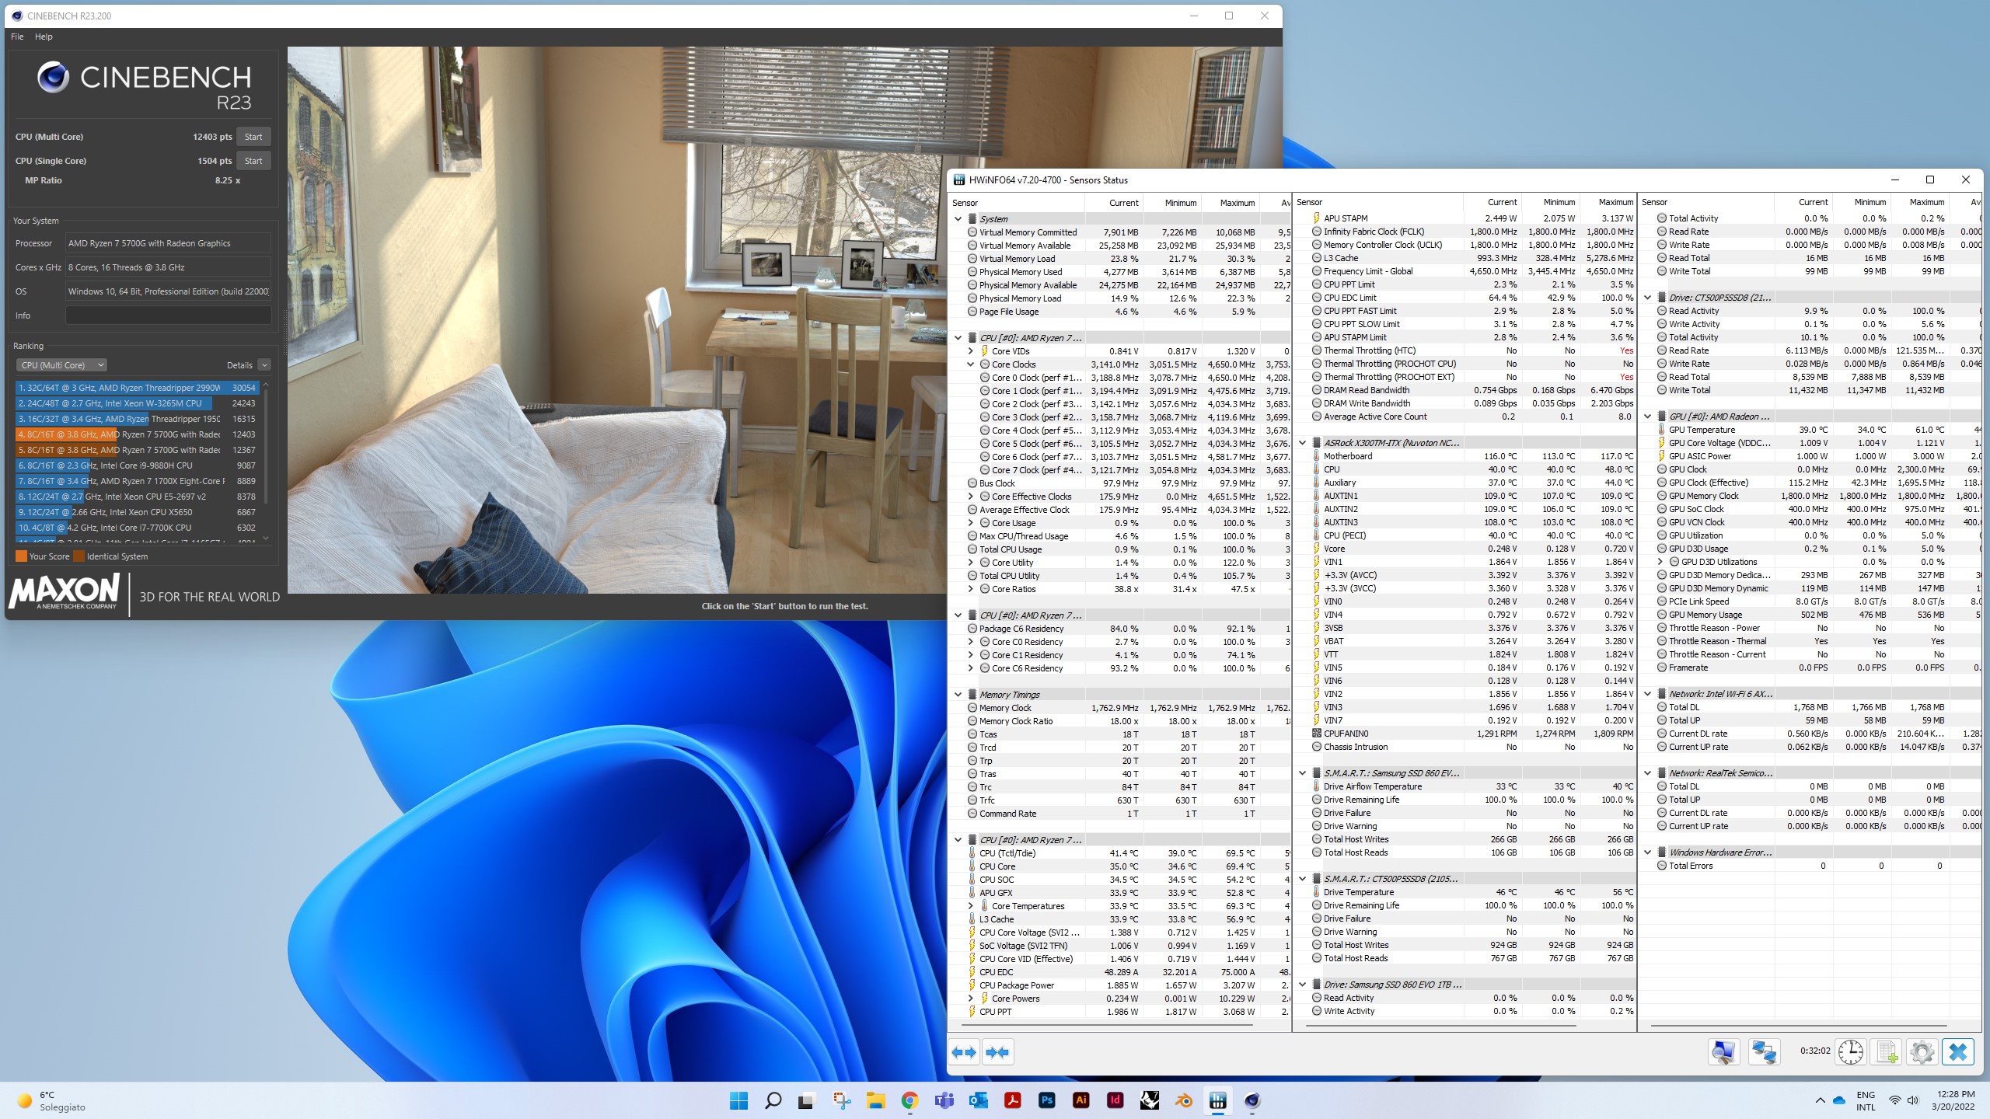Open the CPU (Multi Core) ranking dropdown
This screenshot has width=1990, height=1119.
[61, 365]
